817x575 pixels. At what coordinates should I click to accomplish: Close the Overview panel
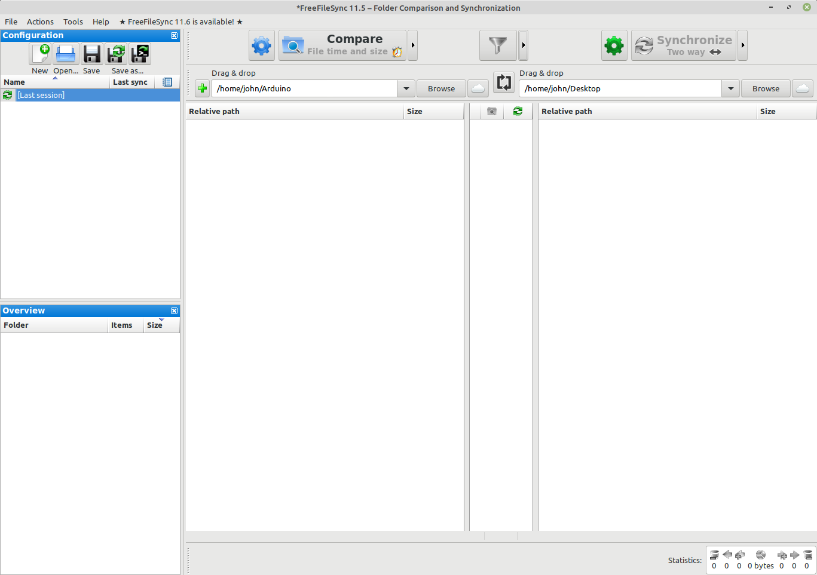pyautogui.click(x=175, y=311)
